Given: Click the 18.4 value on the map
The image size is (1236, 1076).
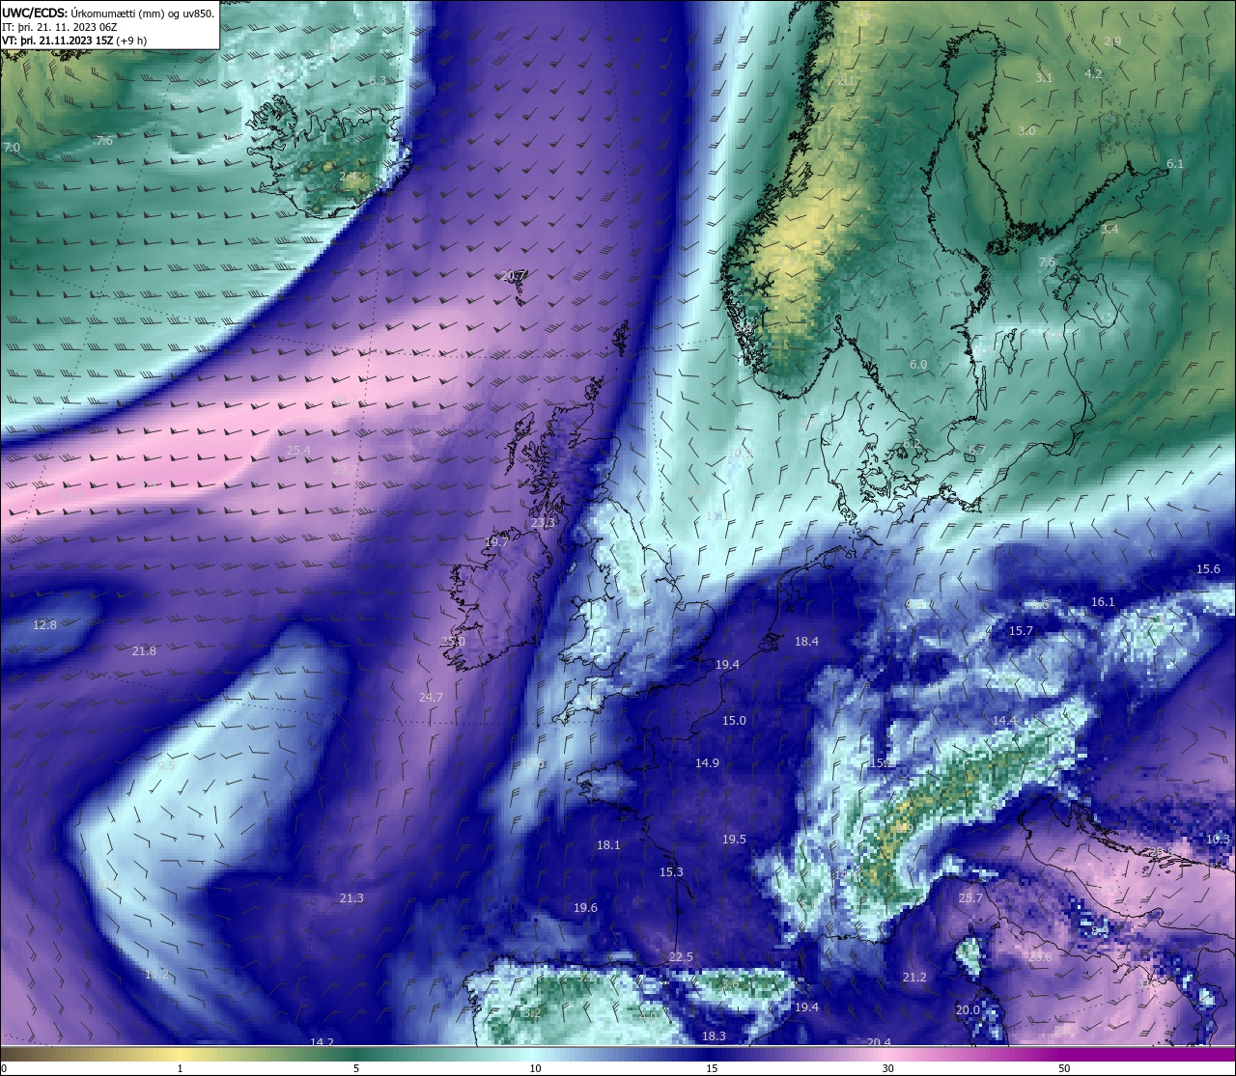Looking at the screenshot, I should click(806, 642).
